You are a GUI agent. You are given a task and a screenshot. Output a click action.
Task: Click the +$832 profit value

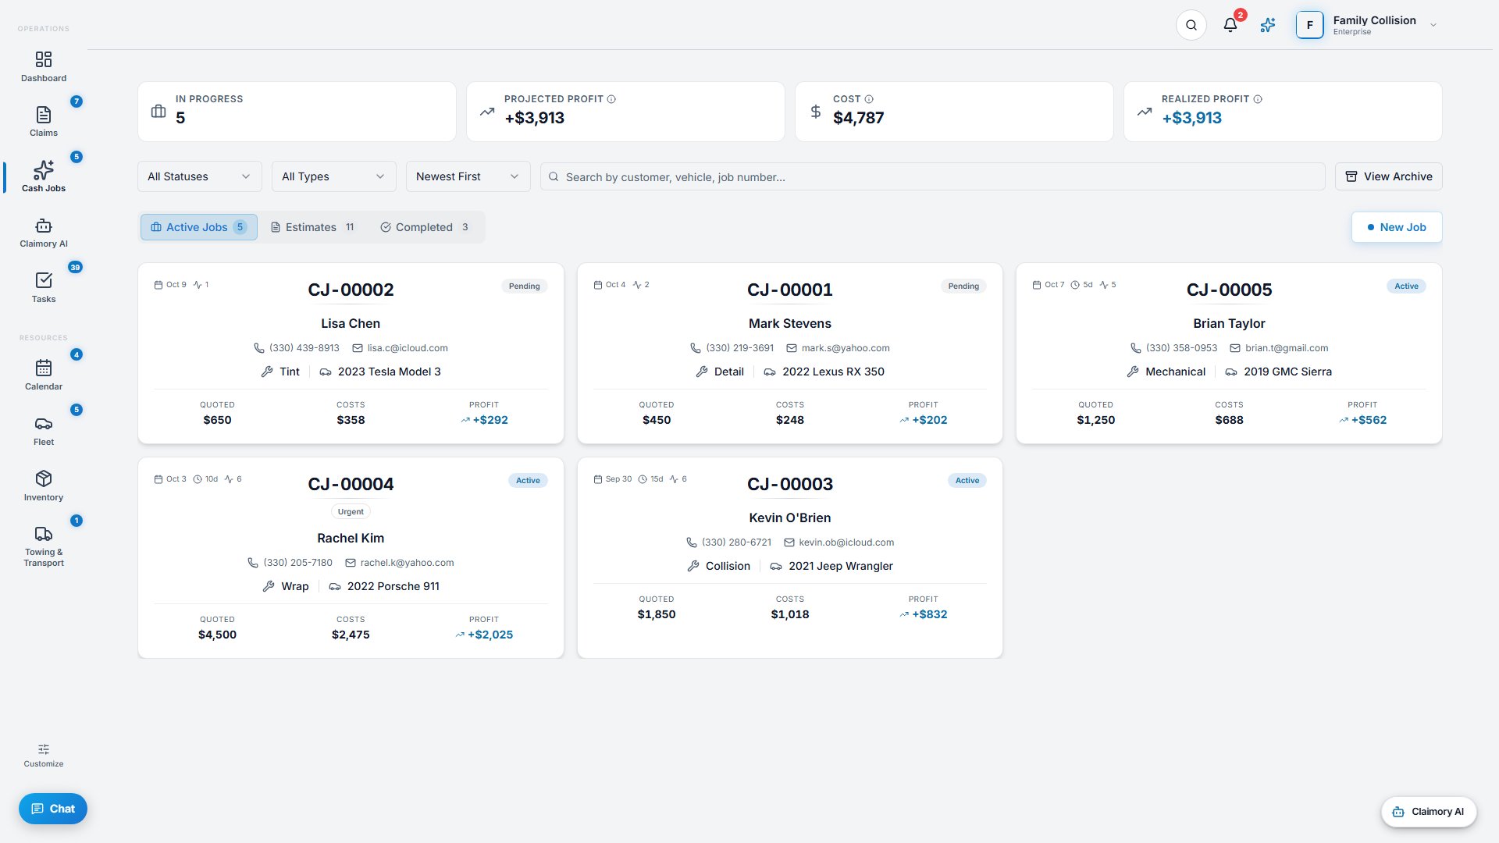(x=929, y=614)
